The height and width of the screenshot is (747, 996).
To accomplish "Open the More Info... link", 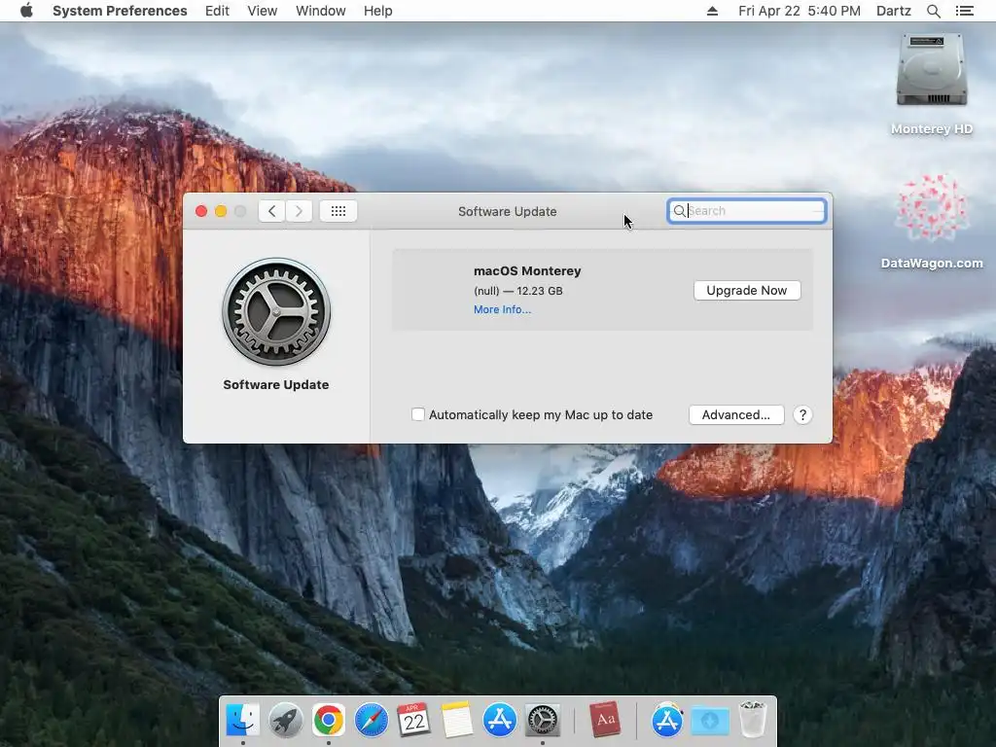I will [x=502, y=309].
